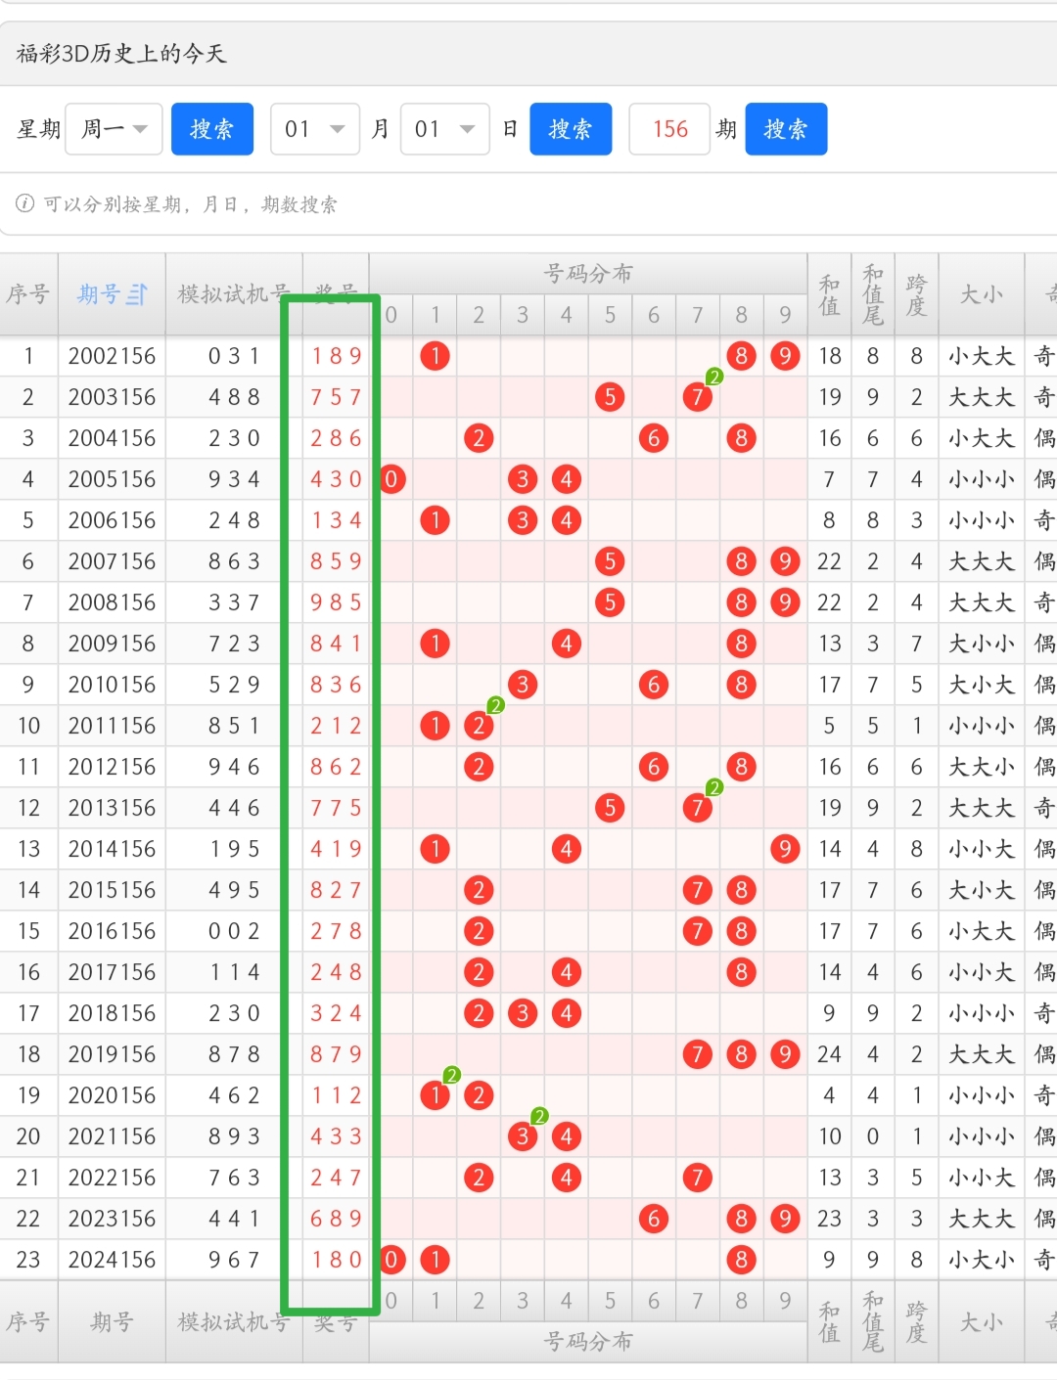Click red ball 6 in row 2004156
The image size is (1057, 1380).
point(654,438)
